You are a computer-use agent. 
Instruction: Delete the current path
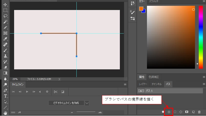(199, 112)
